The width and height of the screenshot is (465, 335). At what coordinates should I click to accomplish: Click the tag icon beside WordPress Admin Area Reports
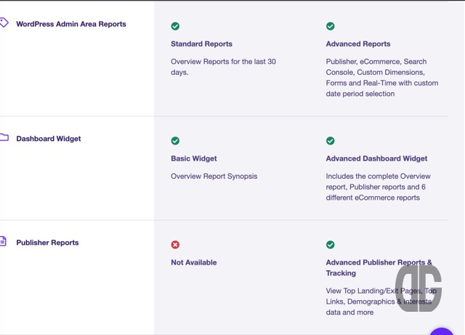(x=4, y=23)
